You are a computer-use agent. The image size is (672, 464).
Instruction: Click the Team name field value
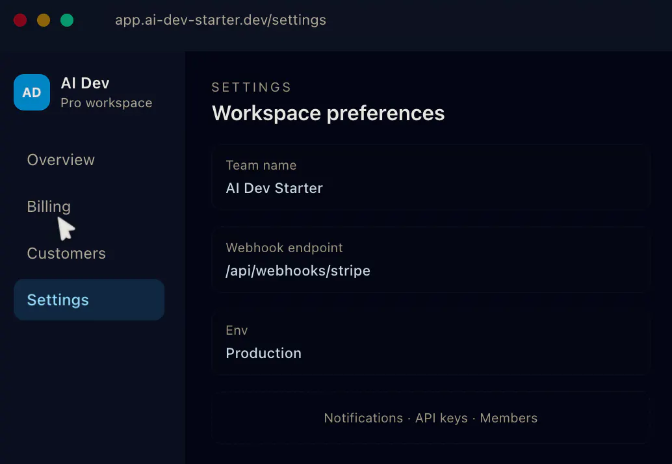click(274, 188)
